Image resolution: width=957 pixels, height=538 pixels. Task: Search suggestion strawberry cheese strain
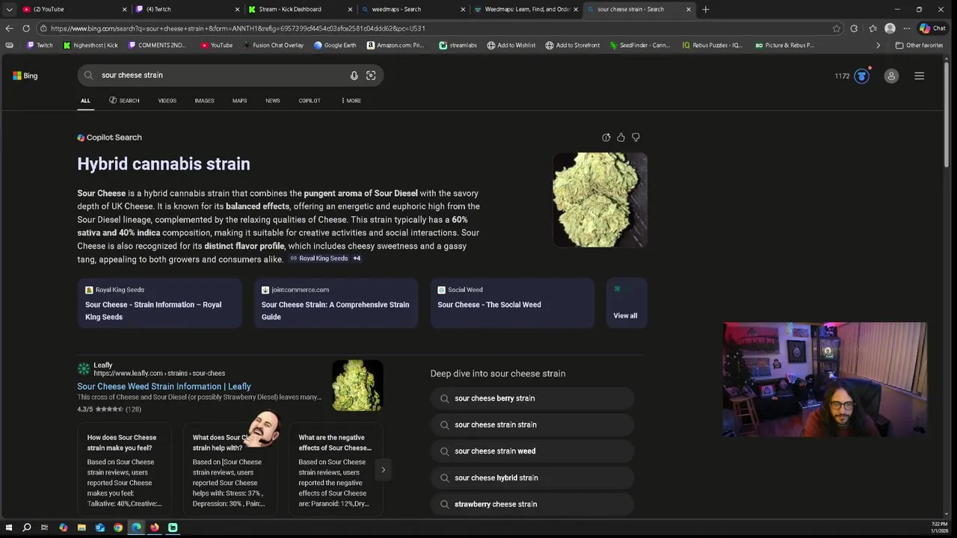pyautogui.click(x=532, y=504)
